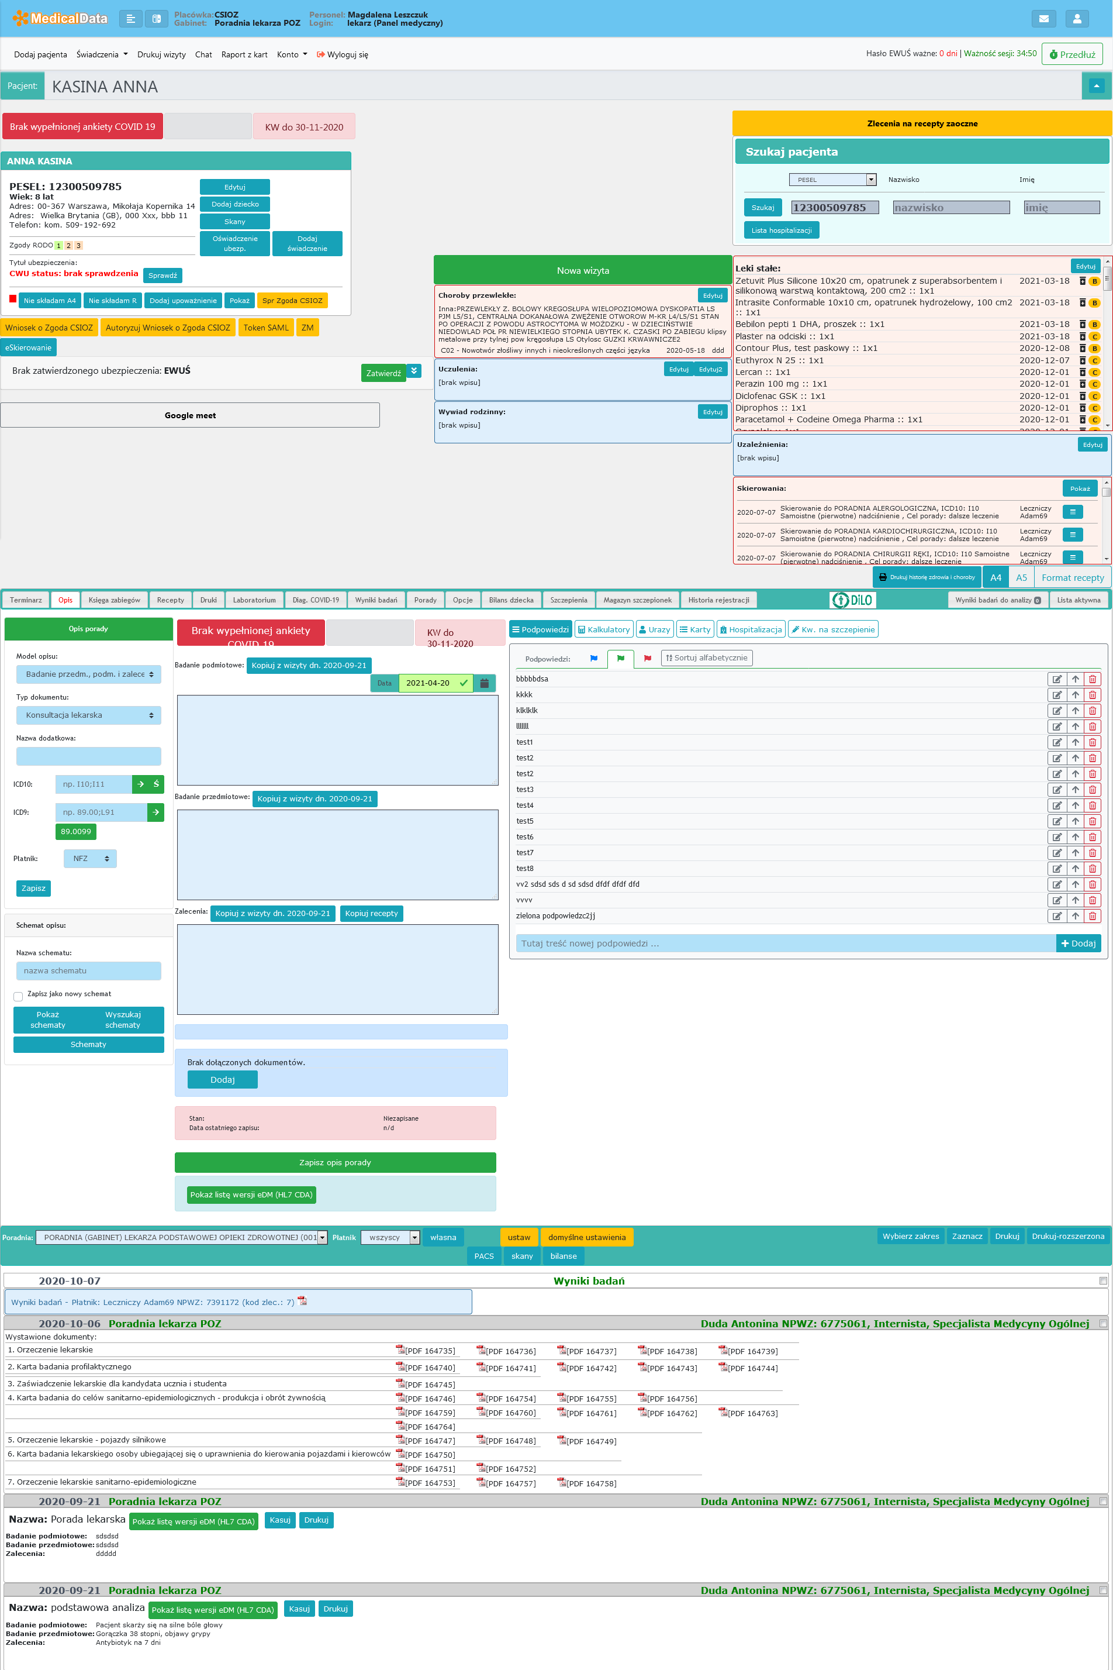
Task: Edit the 'bbbbbdsa' suggestion entry
Action: (x=1056, y=679)
